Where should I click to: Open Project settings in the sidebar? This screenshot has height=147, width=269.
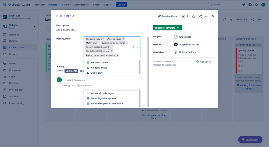tap(19, 103)
